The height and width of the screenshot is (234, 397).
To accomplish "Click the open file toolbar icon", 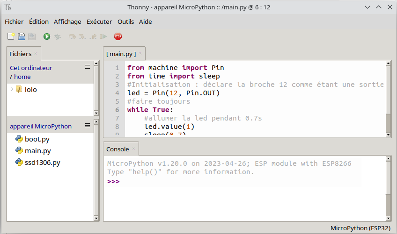I will pyautogui.click(x=22, y=36).
